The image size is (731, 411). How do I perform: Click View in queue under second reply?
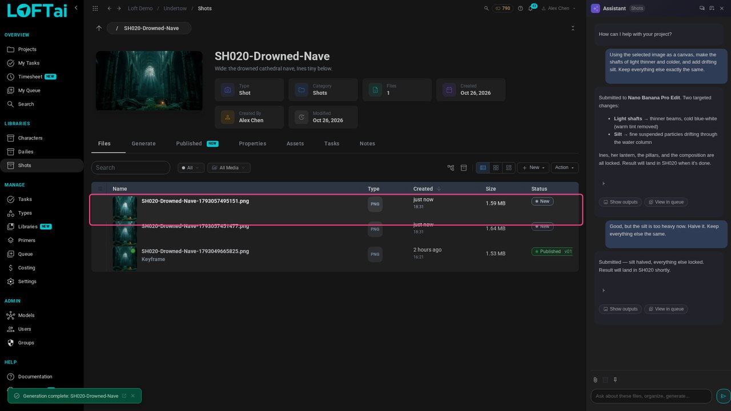click(x=666, y=309)
